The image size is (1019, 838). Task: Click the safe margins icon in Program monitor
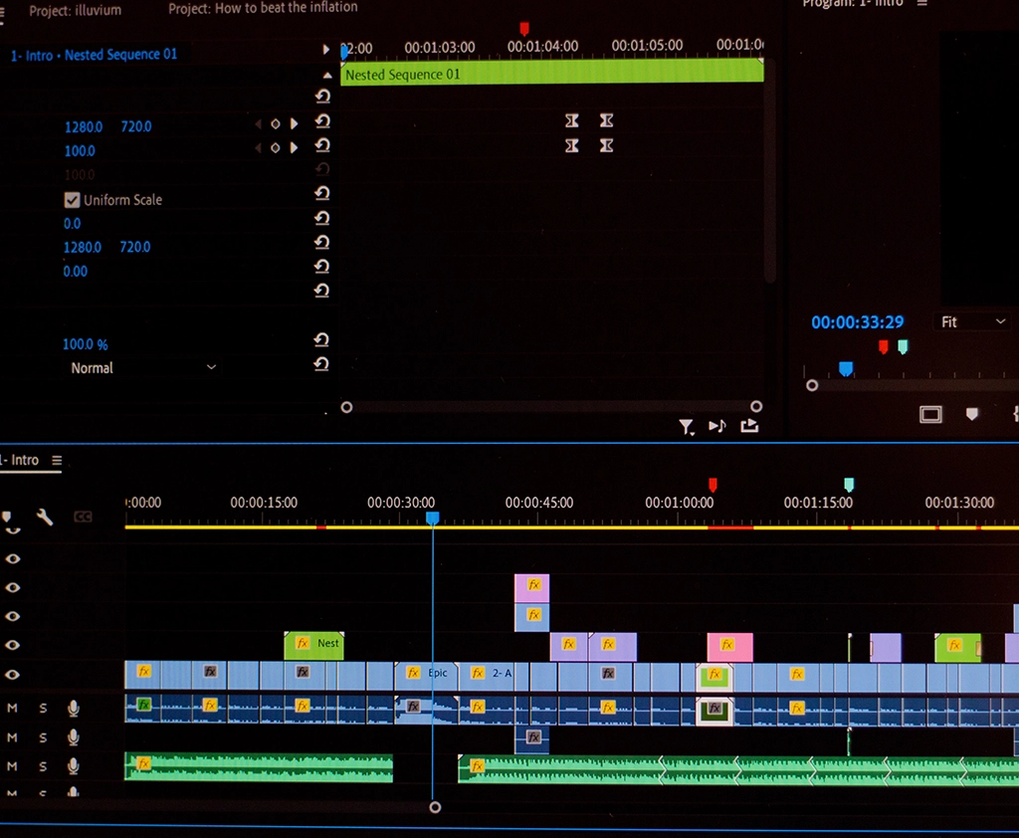click(x=930, y=414)
